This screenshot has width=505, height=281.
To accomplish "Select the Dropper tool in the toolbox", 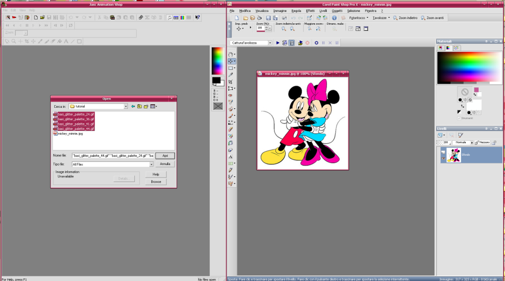I will tap(231, 75).
